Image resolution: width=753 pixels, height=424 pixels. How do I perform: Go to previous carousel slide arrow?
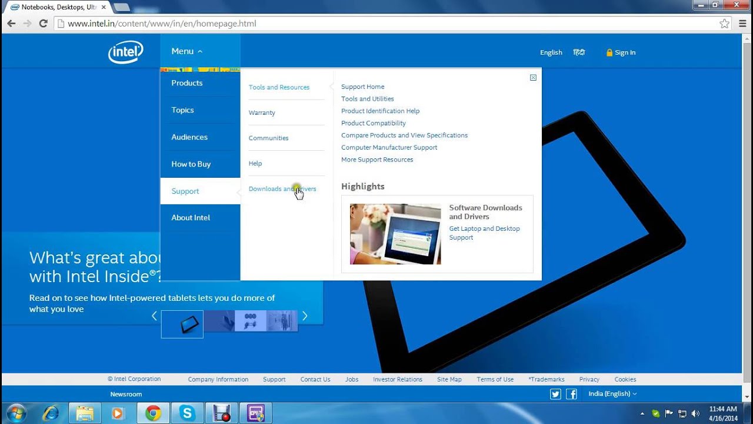154,316
